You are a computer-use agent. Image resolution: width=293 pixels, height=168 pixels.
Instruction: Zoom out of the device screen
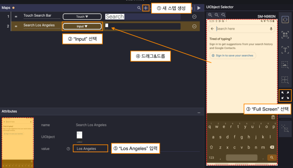(217, 15)
